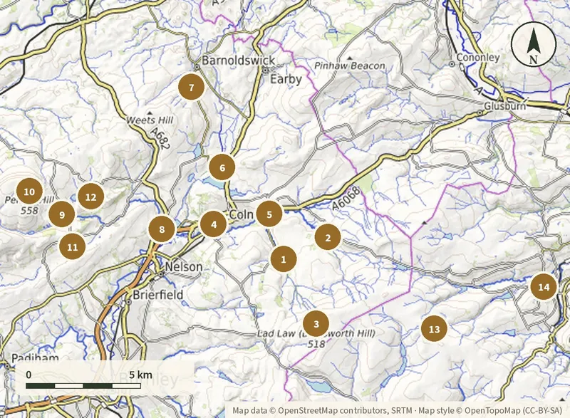This screenshot has height=418, width=570.
Task: Click the A6068 road label
Action: pos(346,198)
